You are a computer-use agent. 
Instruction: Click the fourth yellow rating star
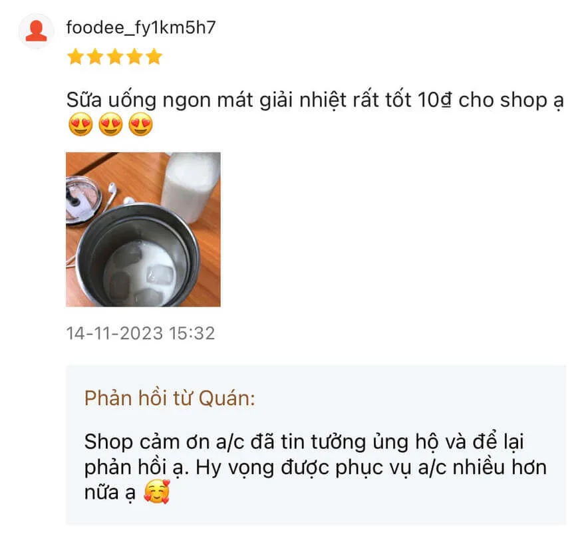pyautogui.click(x=134, y=57)
